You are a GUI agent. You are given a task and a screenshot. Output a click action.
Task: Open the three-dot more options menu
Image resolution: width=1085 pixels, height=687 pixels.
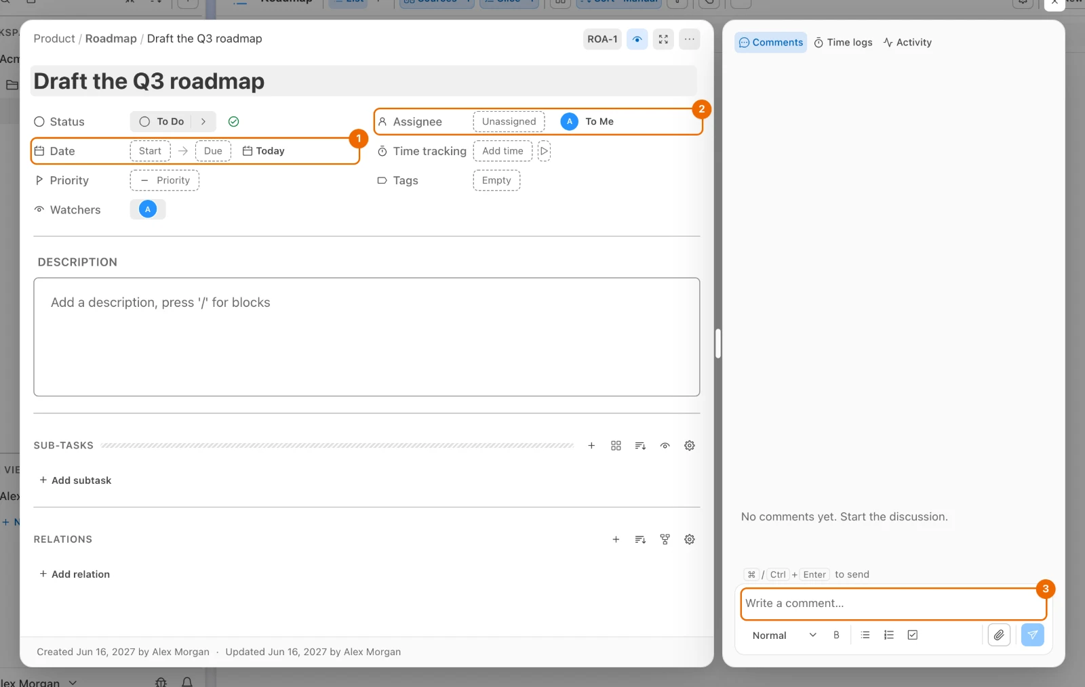tap(690, 39)
